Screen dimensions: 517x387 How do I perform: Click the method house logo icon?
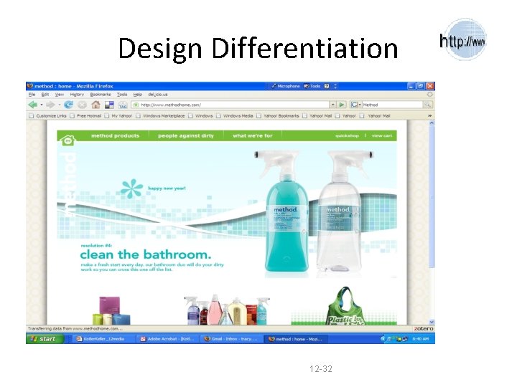(67, 140)
